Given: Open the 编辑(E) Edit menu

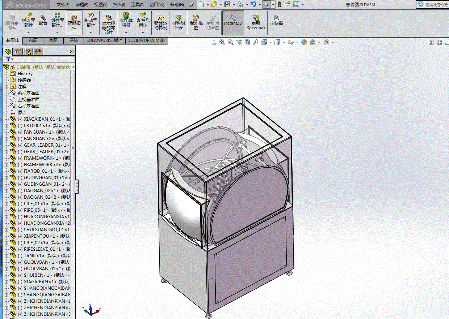Looking at the screenshot, I should point(82,5).
